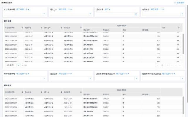Expand 调入仓库 value dropdown arrow
Screen dimensions: 188x117
pyautogui.click(x=90, y=14)
